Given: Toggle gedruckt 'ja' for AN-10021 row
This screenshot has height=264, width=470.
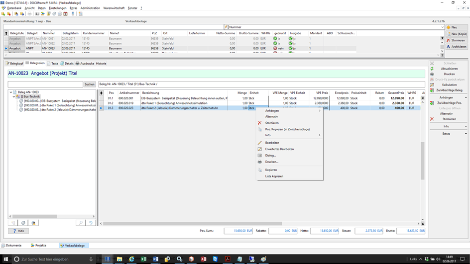Looking at the screenshot, I should [x=275, y=39].
